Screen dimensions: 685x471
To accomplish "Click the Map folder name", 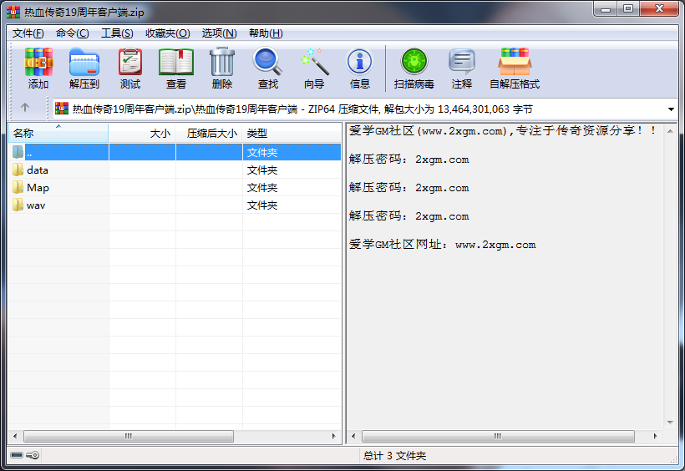I will coord(38,187).
